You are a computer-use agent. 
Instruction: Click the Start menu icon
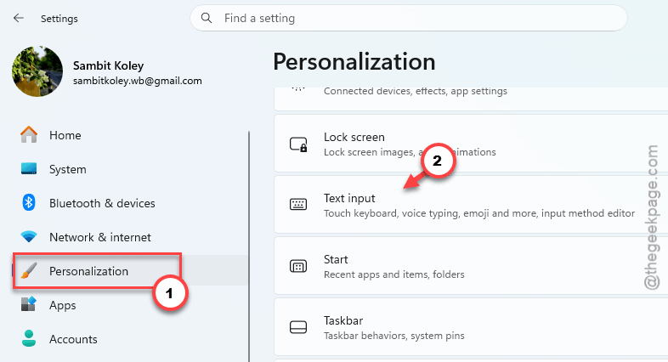click(298, 266)
